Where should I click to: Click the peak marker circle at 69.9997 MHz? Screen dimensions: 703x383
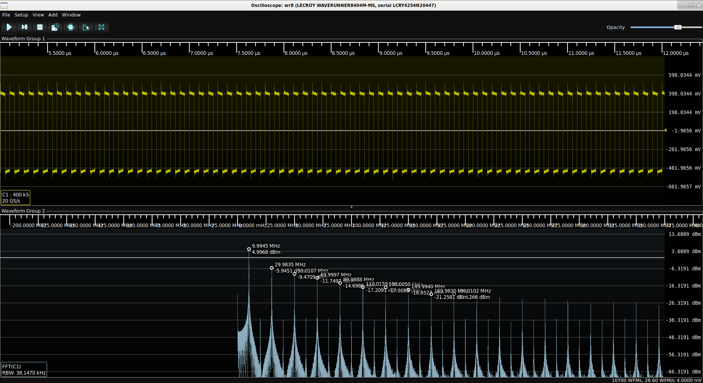[317, 278]
